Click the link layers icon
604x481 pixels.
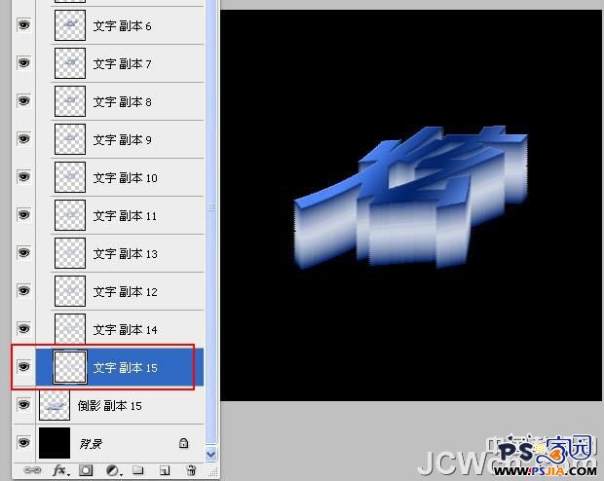pos(32,470)
